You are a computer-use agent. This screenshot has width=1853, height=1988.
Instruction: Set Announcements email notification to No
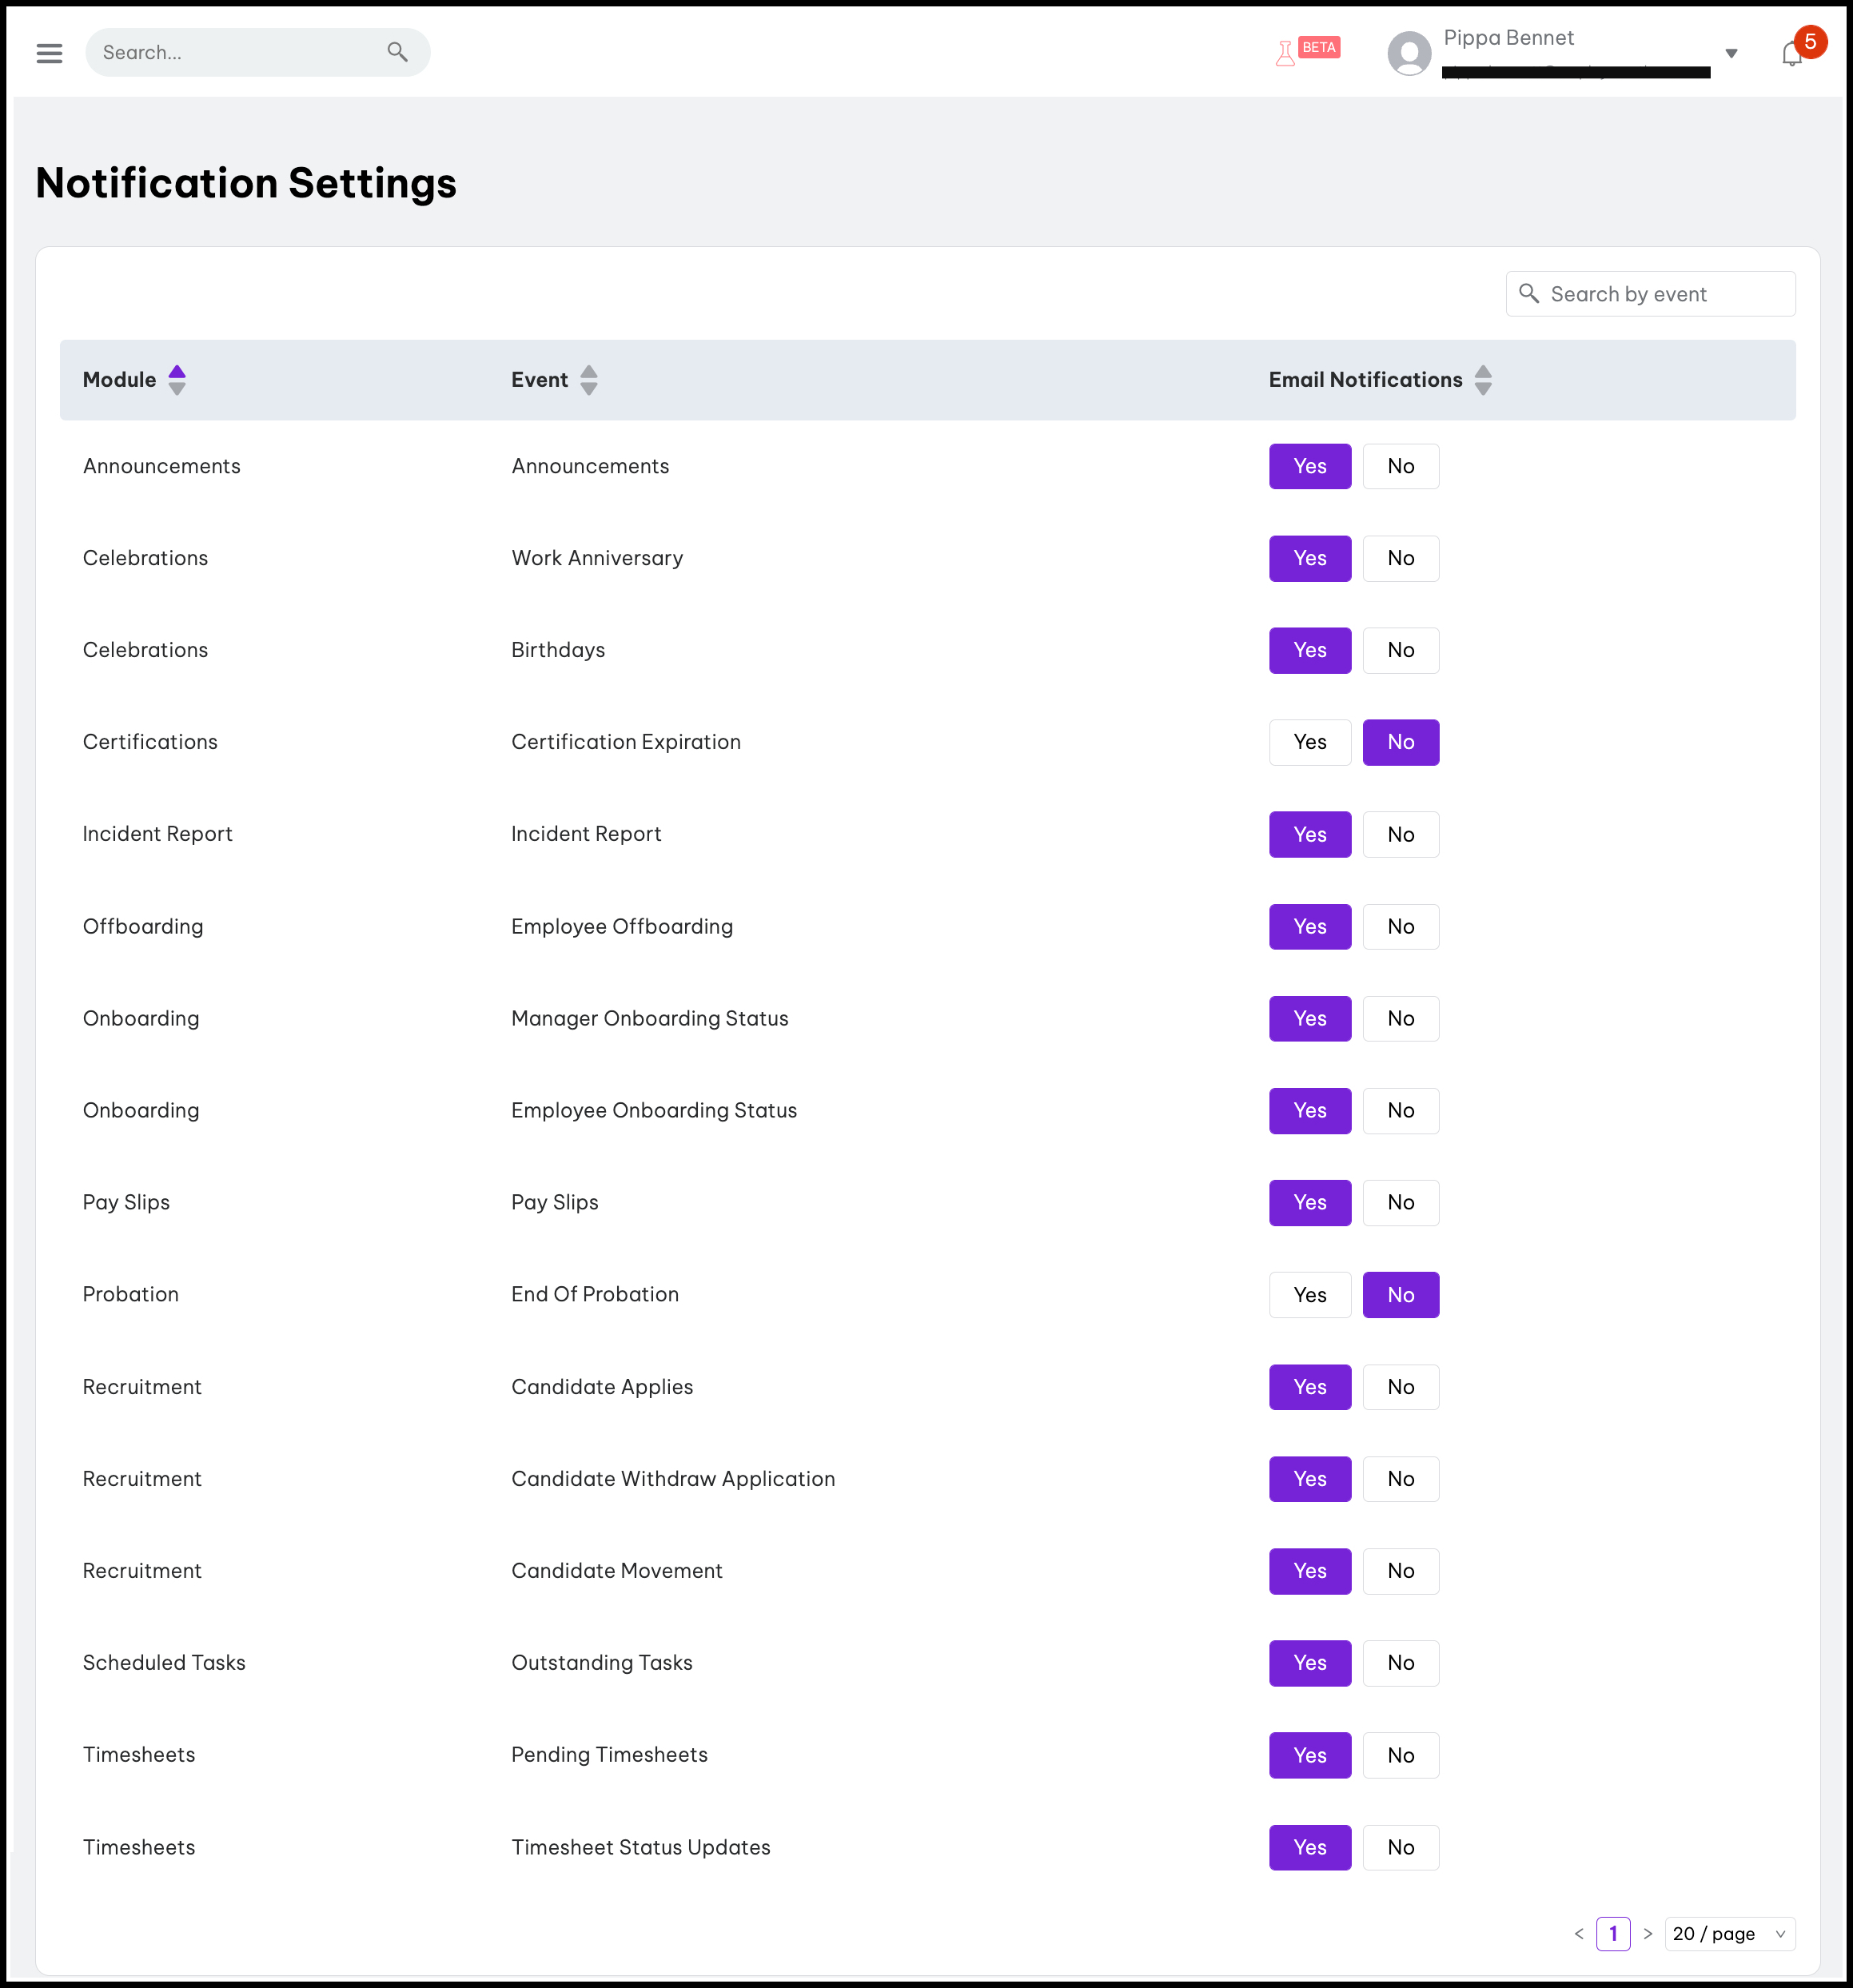[x=1400, y=466]
